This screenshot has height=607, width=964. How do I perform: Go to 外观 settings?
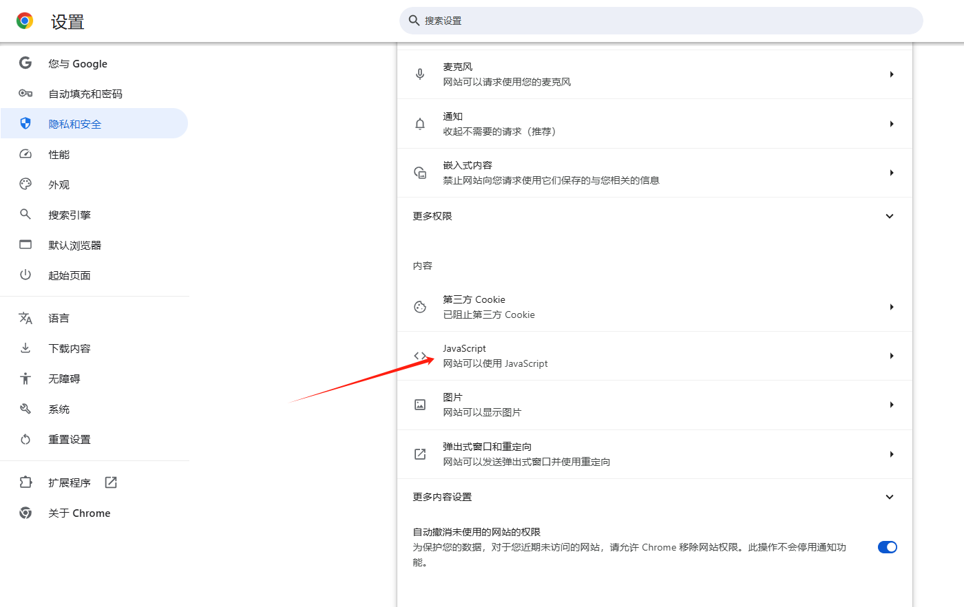pyautogui.click(x=94, y=184)
